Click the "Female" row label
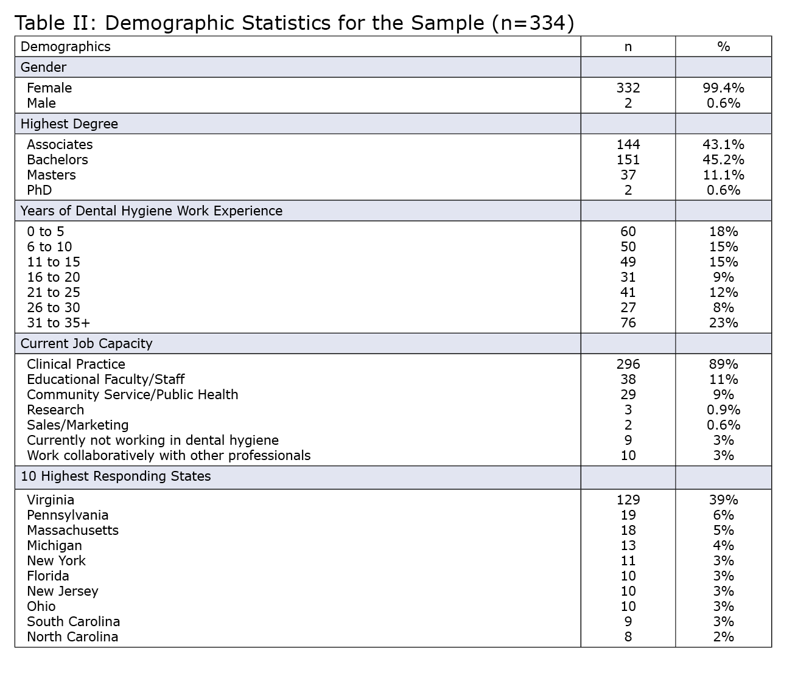 [x=49, y=88]
